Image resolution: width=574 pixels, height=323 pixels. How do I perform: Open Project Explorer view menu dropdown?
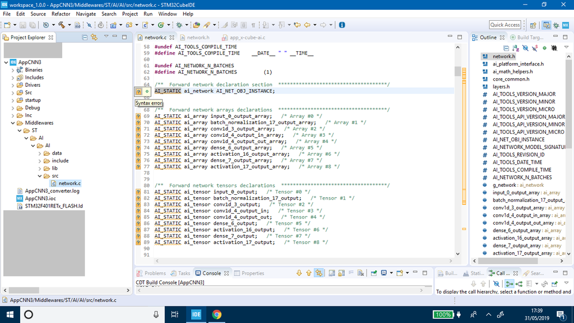[106, 37]
